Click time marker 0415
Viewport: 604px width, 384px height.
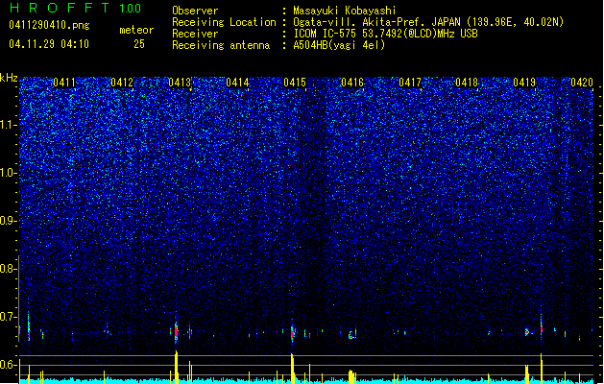click(295, 83)
